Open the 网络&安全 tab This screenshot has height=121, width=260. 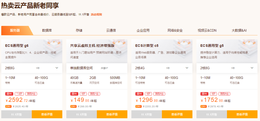tap(175, 31)
